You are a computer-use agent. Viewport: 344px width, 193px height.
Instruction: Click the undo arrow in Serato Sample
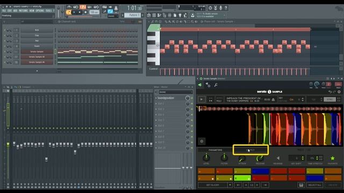pos(330,92)
